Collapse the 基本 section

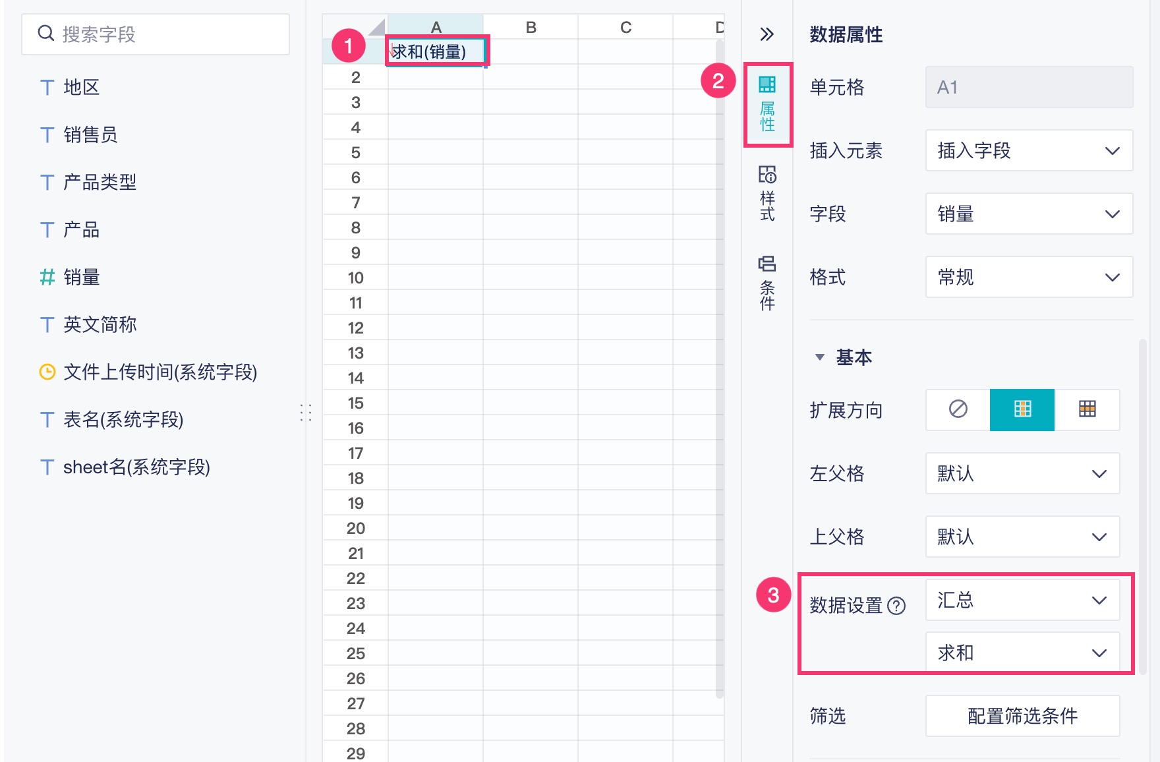coord(820,357)
